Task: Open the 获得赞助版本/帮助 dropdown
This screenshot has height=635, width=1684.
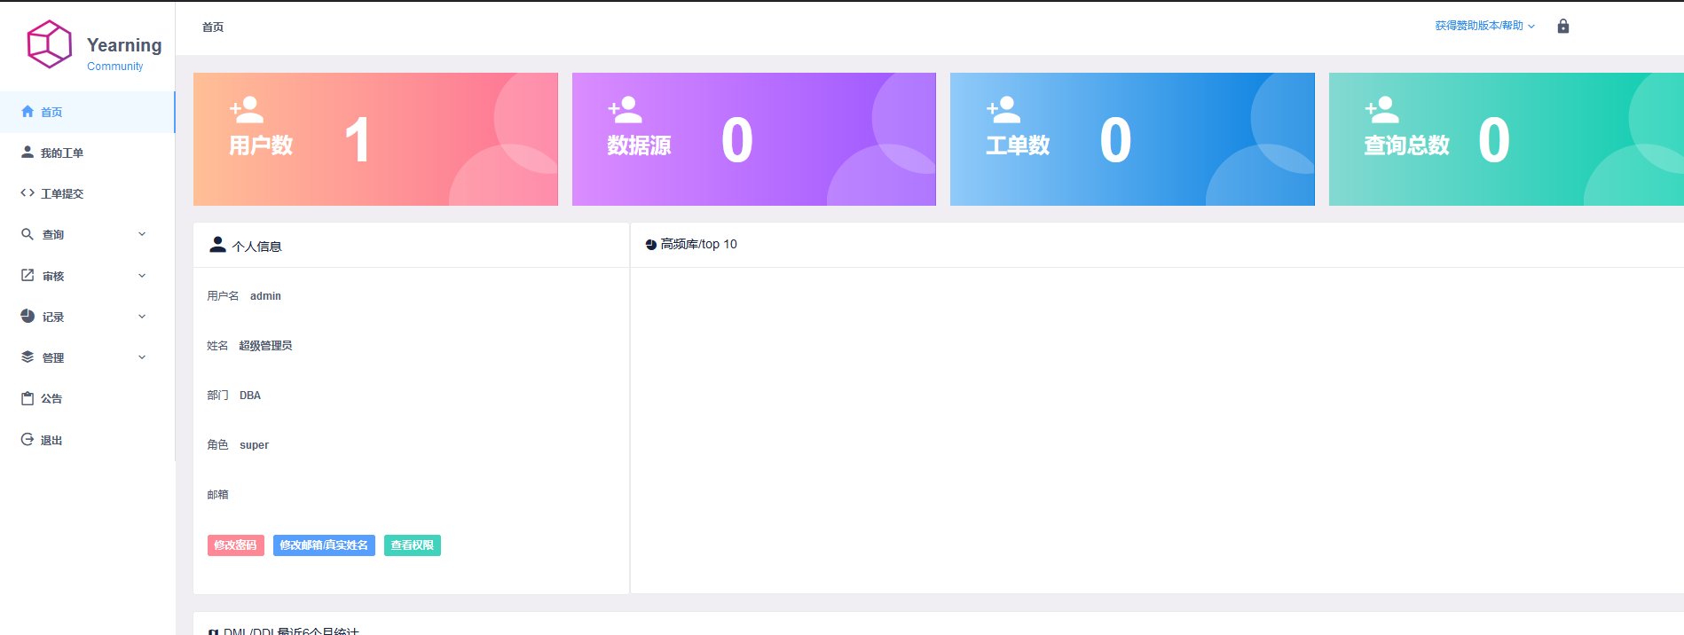Action: click(1484, 26)
